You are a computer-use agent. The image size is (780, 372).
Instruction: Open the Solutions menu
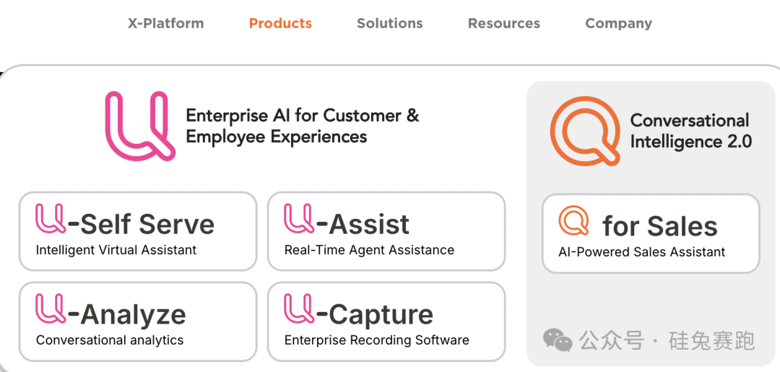[390, 23]
